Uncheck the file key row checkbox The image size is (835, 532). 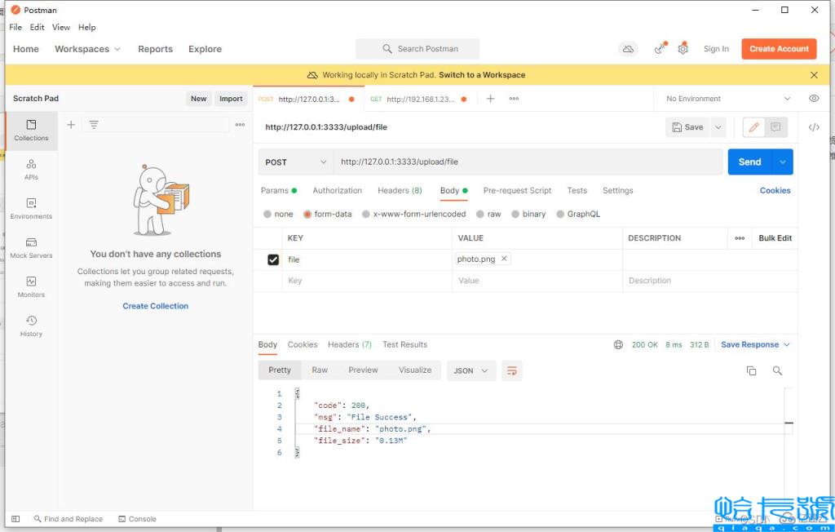(x=273, y=259)
